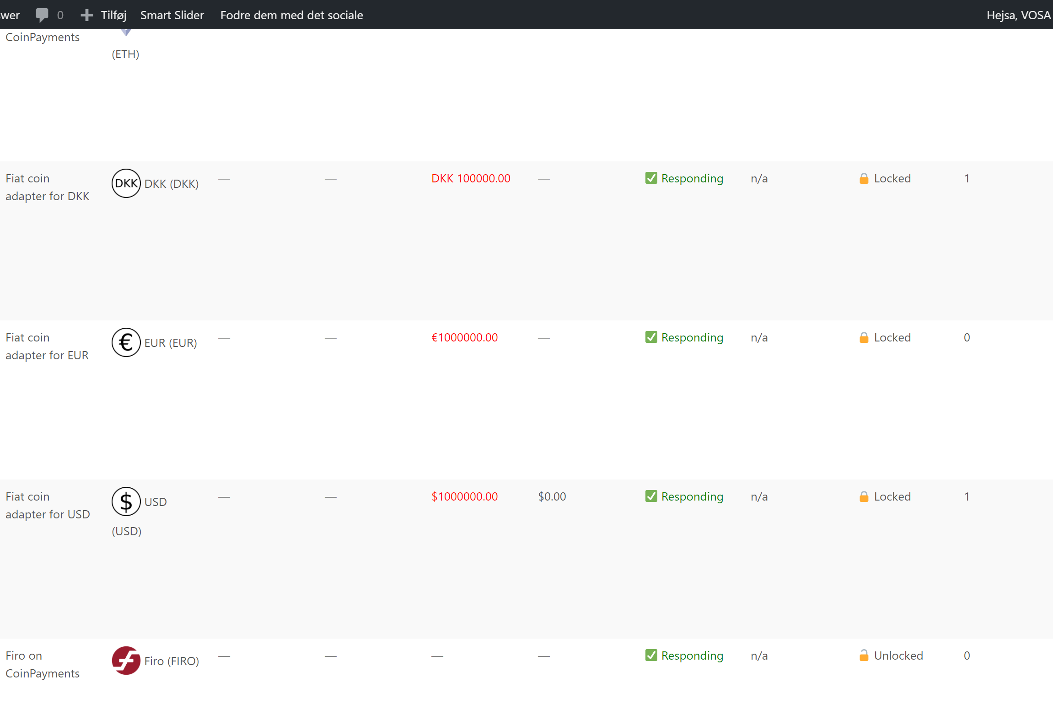Image resolution: width=1053 pixels, height=725 pixels.
Task: Click Locked status text in DKK row
Action: (x=892, y=178)
